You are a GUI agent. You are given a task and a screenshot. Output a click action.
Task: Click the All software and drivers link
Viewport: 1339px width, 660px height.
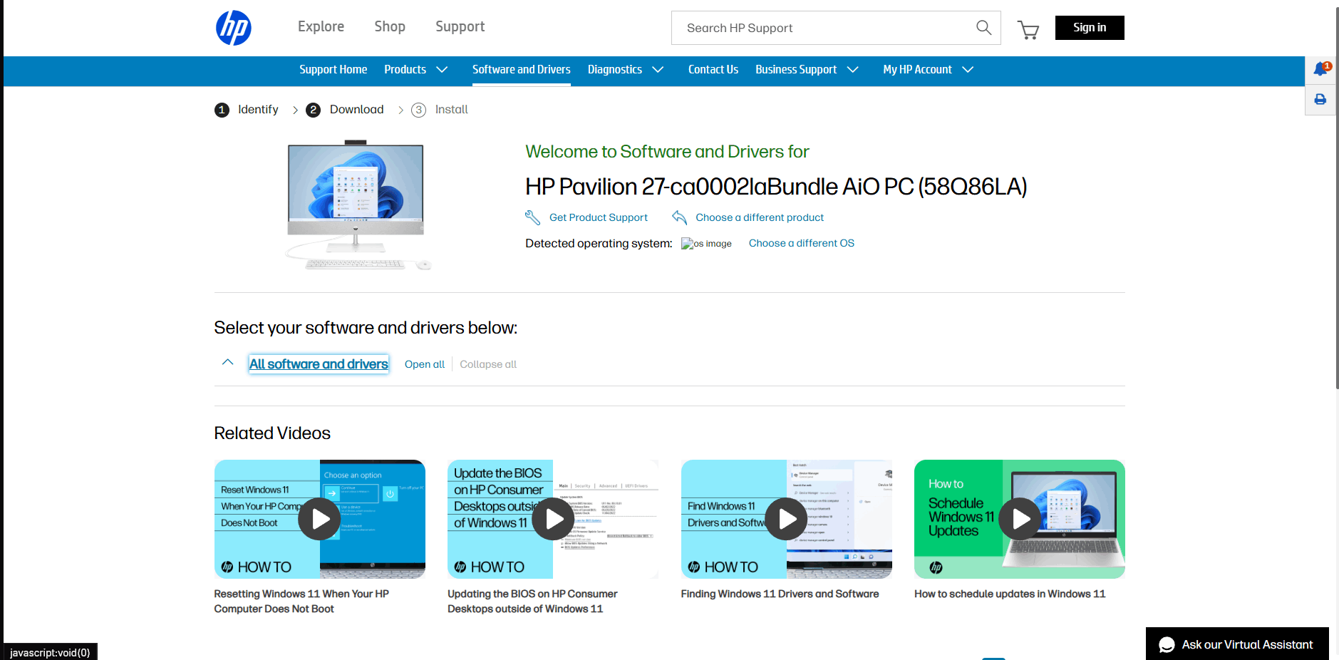coord(319,364)
